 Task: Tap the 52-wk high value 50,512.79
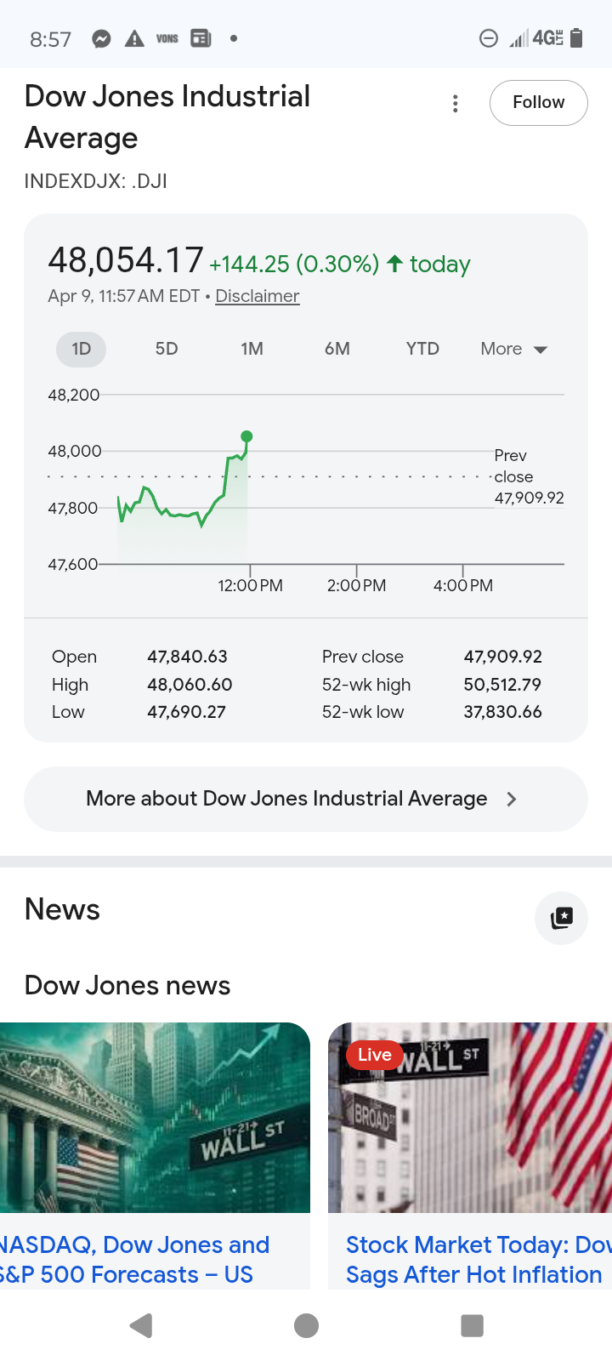pos(502,685)
